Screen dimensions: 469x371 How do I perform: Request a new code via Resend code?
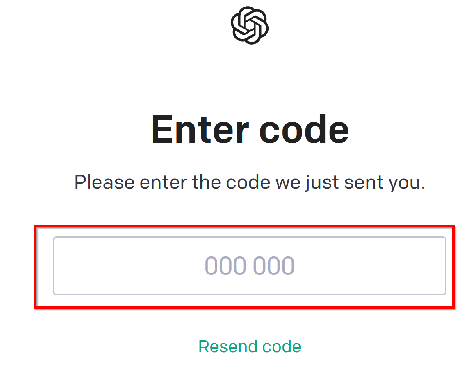point(249,346)
